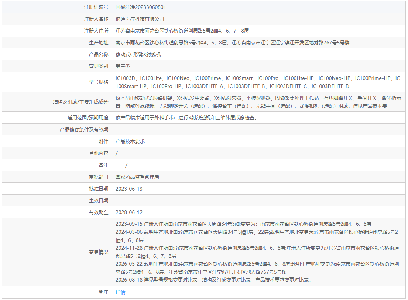This screenshot has height=300, width=408.
Task: Select the product name 移动式C形臂X射线机
Action: (138, 54)
